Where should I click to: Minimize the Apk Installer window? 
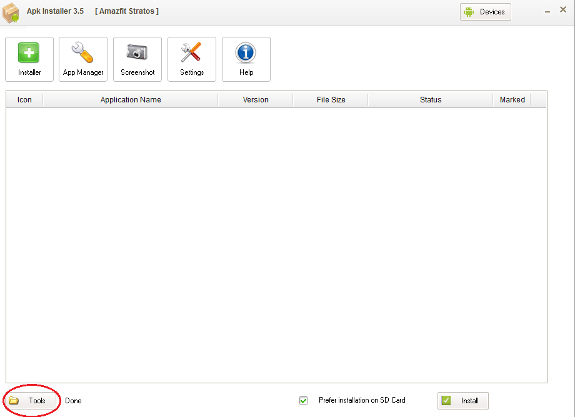[547, 12]
